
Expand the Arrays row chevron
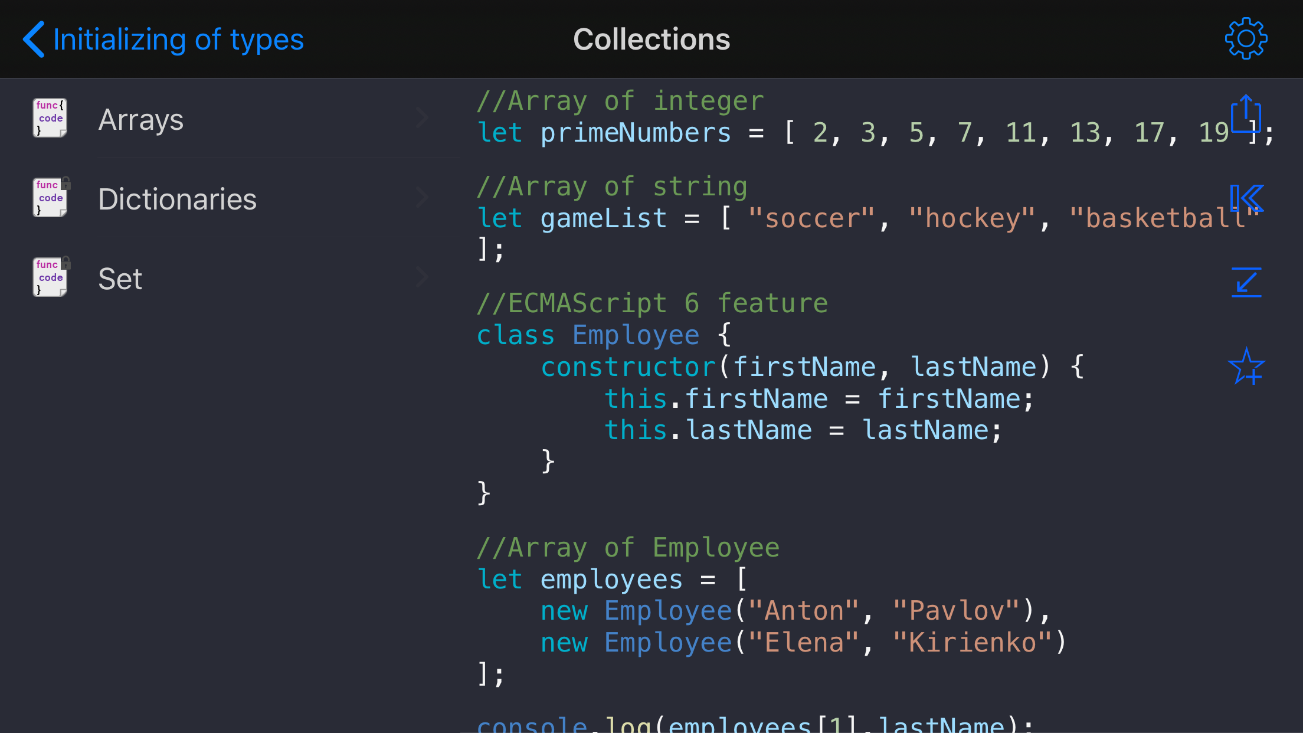pyautogui.click(x=421, y=118)
